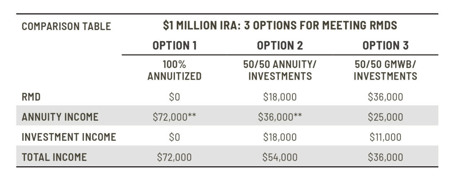
Task: Select Option 1's $72,000 total income cell
Action: pyautogui.click(x=174, y=157)
